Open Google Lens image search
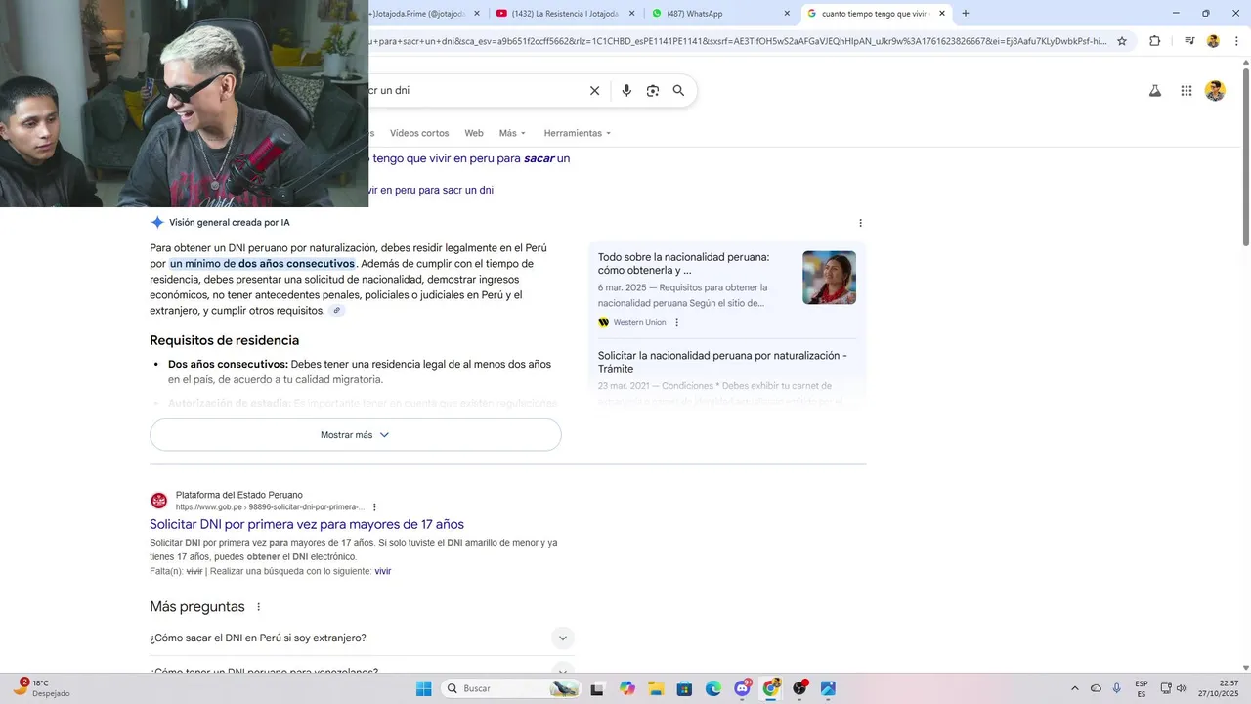The image size is (1251, 704). coord(653,91)
